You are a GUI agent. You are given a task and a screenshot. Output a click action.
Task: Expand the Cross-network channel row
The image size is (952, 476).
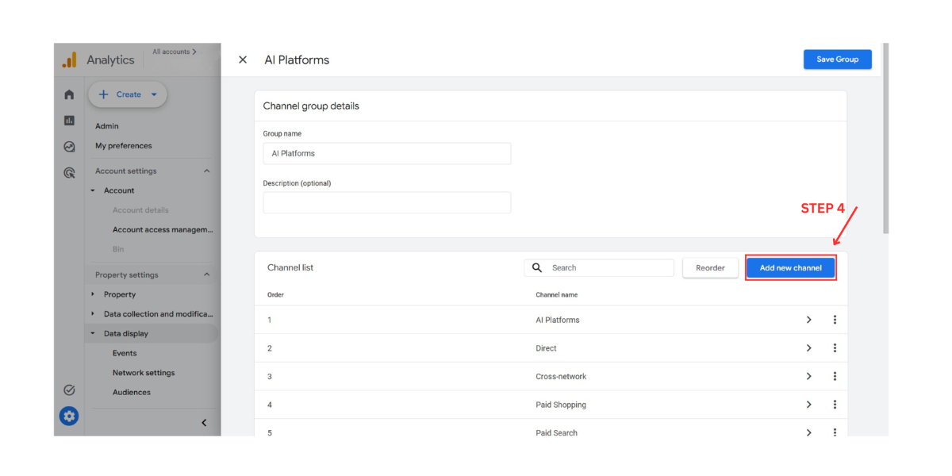click(x=808, y=376)
